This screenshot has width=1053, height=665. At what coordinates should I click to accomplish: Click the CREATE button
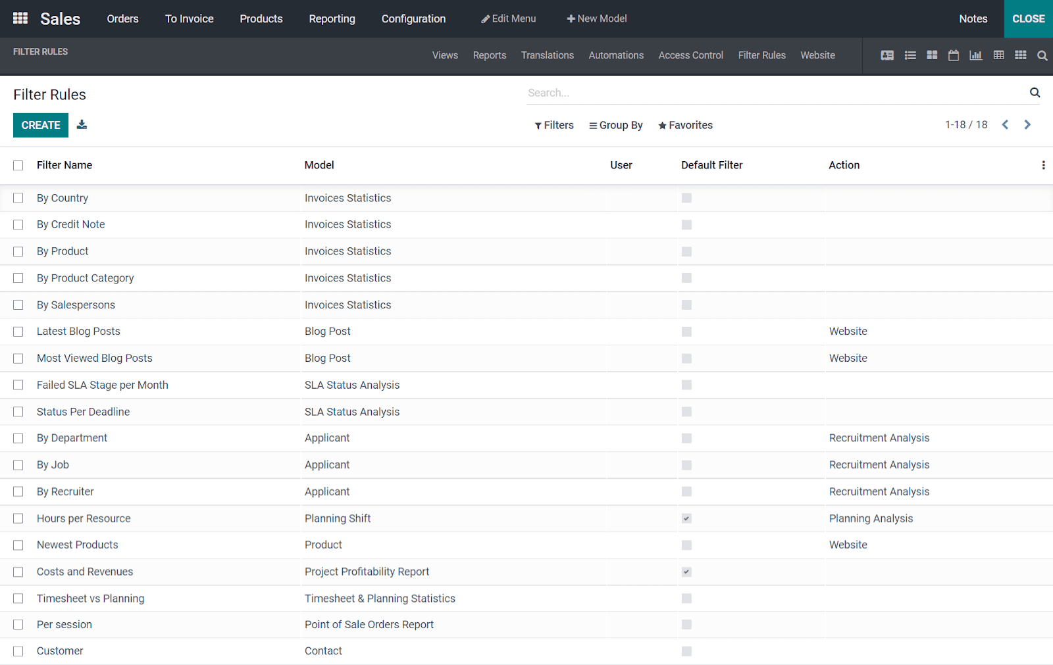41,125
